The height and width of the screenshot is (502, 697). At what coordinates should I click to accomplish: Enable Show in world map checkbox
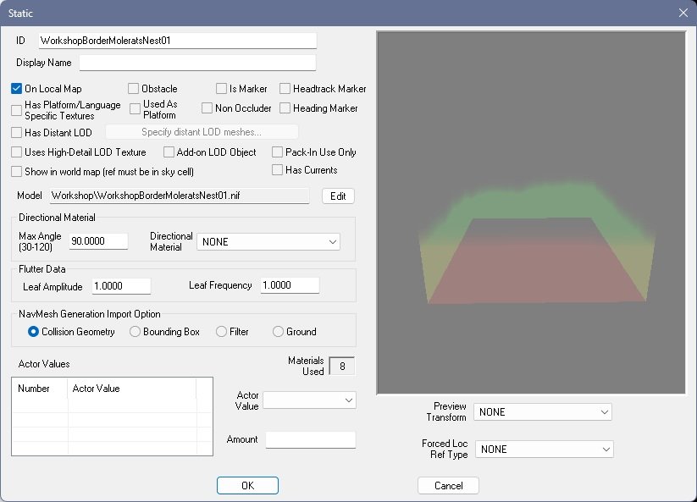point(16,172)
